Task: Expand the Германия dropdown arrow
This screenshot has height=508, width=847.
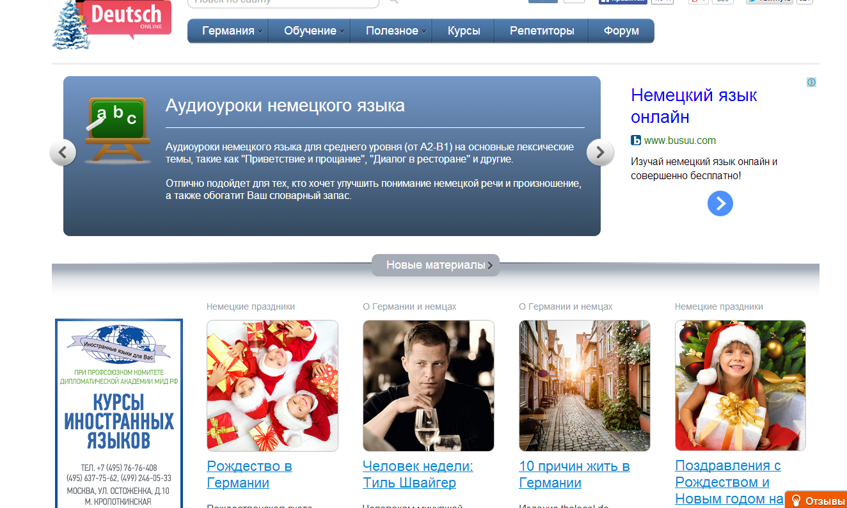Action: coord(260,32)
